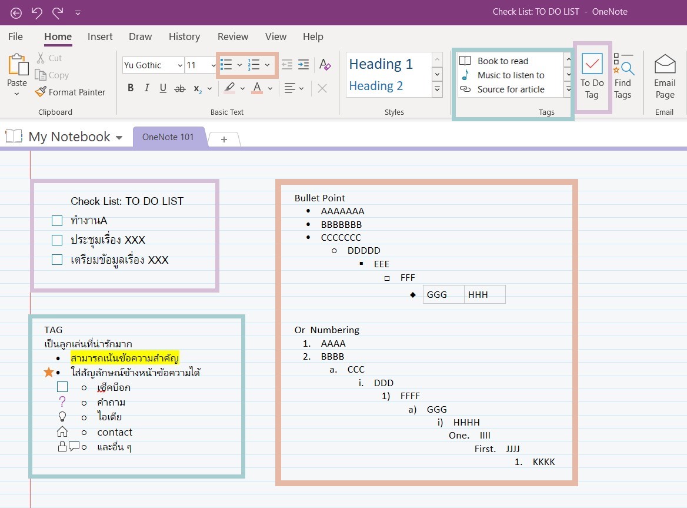Open the View ribbon tab
This screenshot has width=687, height=508.
click(276, 36)
